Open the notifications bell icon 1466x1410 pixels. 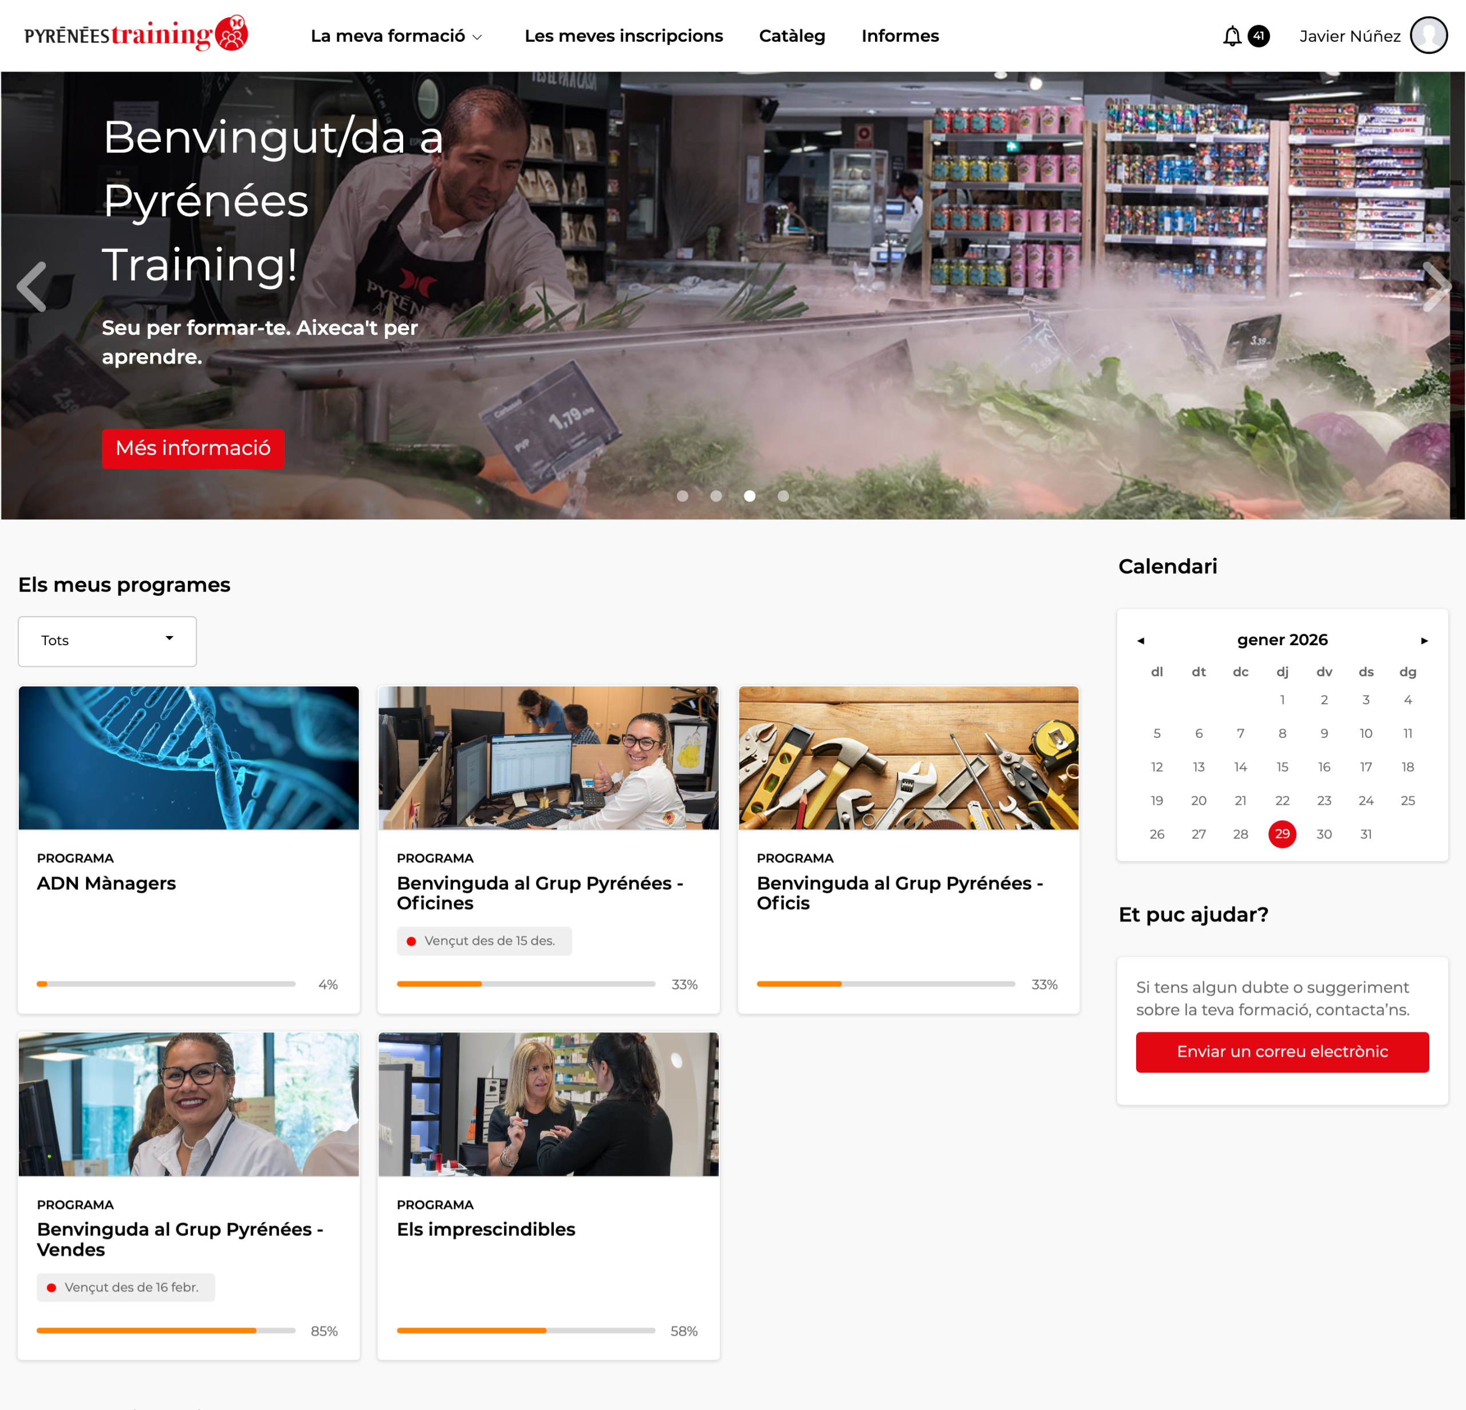pos(1231,36)
